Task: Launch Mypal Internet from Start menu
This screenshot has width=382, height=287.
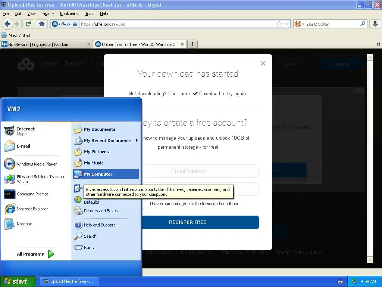Action: (x=36, y=131)
